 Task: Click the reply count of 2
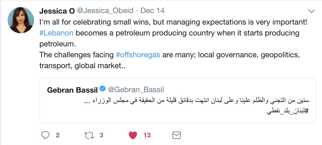[x=58, y=135]
